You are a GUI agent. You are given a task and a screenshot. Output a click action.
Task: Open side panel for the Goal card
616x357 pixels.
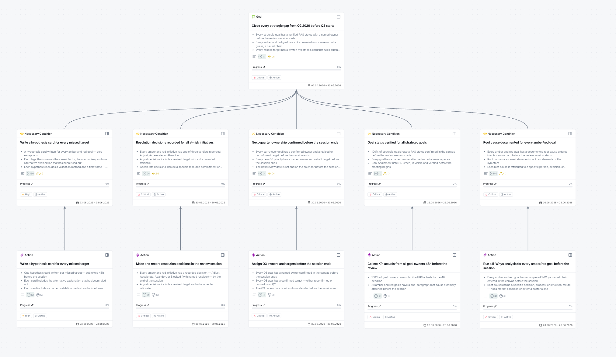pyautogui.click(x=338, y=17)
